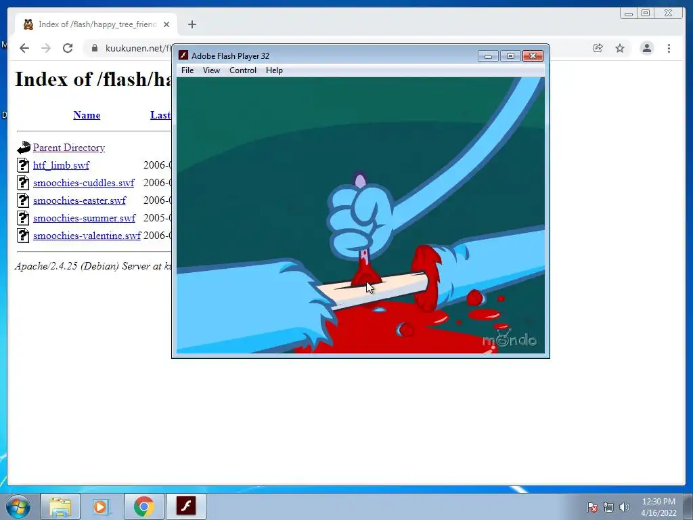This screenshot has height=520, width=693.
Task: Open Help menu in Flash Player
Action: [274, 70]
